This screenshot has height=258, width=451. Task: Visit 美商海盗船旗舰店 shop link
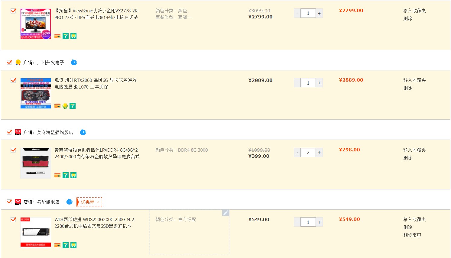pyautogui.click(x=55, y=132)
